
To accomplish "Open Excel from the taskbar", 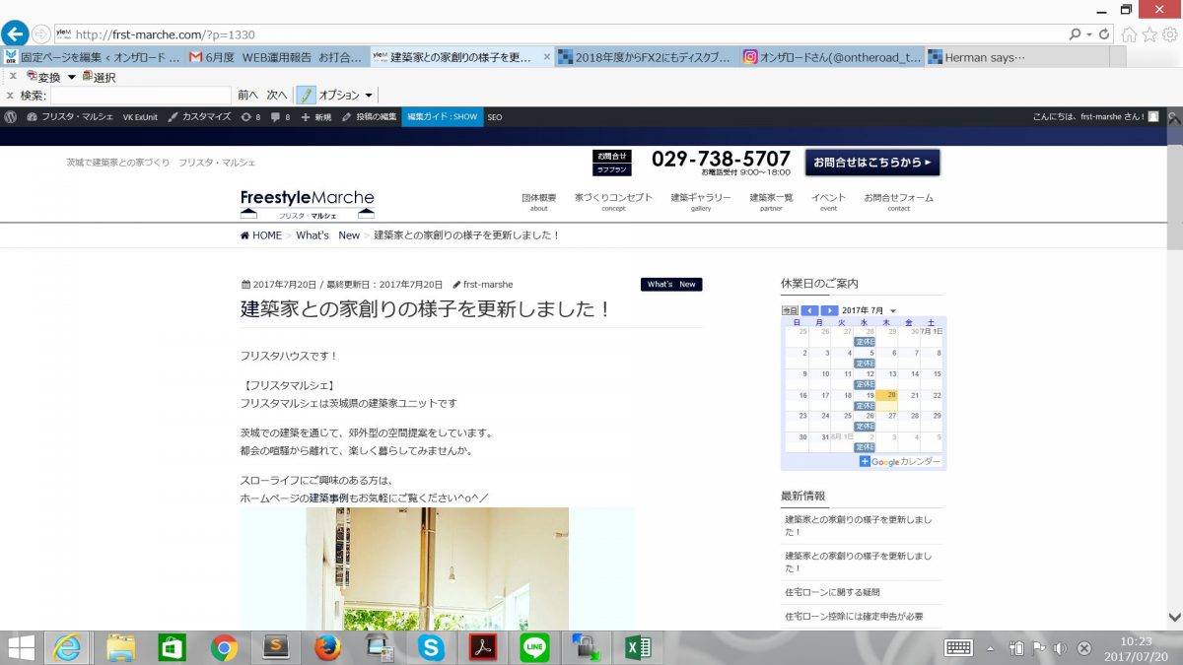I will [638, 647].
